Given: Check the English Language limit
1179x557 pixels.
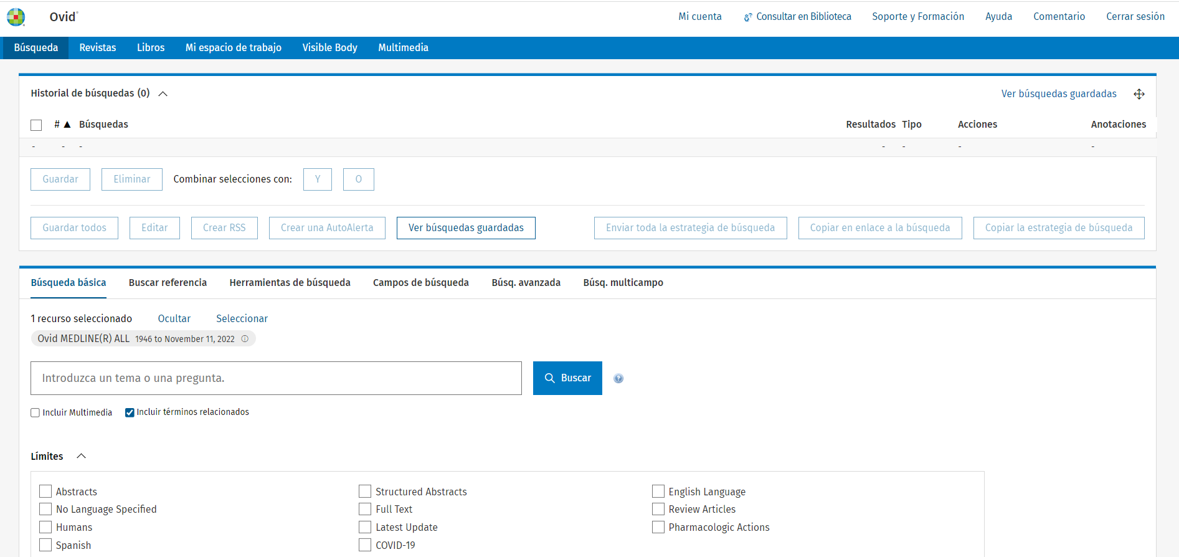Looking at the screenshot, I should coord(658,492).
